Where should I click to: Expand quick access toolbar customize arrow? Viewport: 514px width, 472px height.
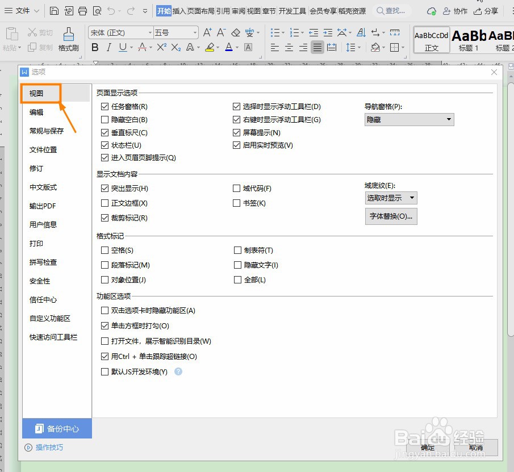(145, 11)
